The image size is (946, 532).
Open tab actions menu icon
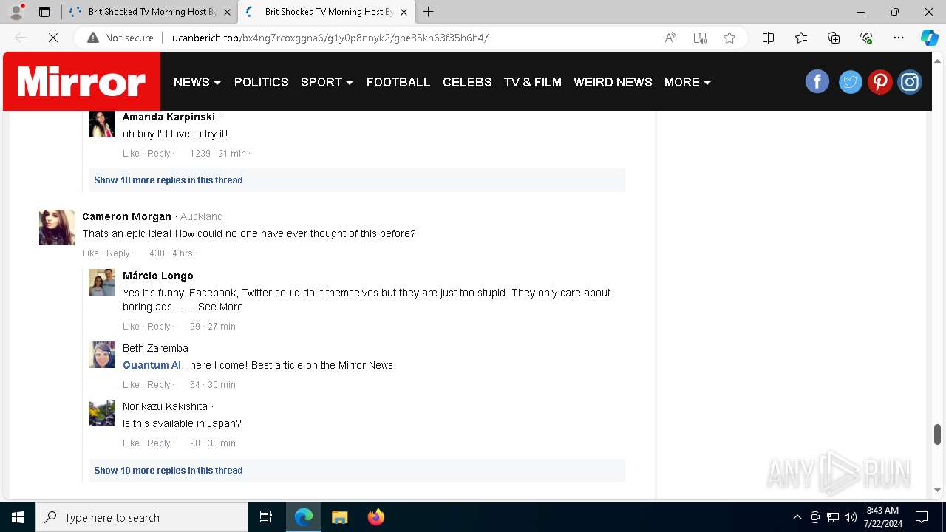coord(44,12)
